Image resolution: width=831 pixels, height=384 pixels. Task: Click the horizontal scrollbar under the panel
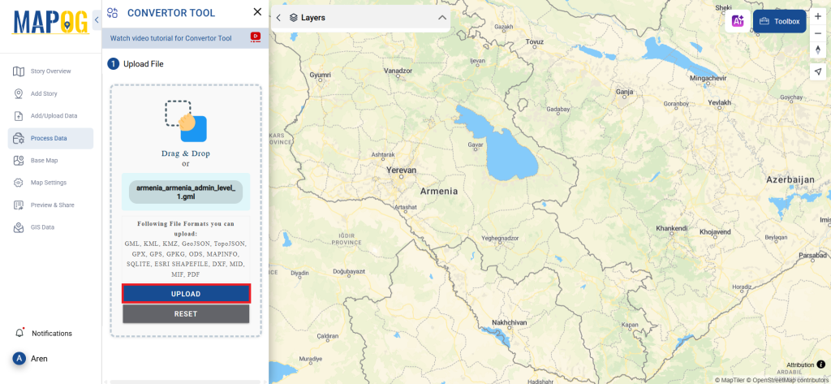(185, 382)
